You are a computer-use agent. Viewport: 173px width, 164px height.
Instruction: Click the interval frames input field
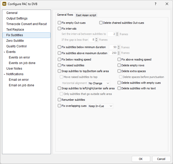(x=111, y=34)
